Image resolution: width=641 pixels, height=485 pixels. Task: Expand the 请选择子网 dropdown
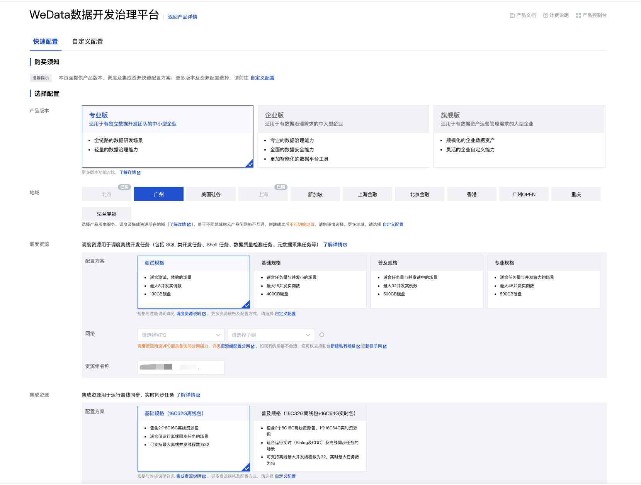click(x=270, y=335)
